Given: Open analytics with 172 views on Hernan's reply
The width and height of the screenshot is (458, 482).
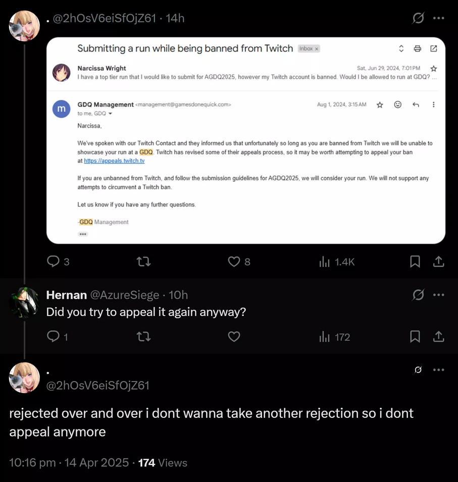Looking at the screenshot, I should tap(335, 337).
